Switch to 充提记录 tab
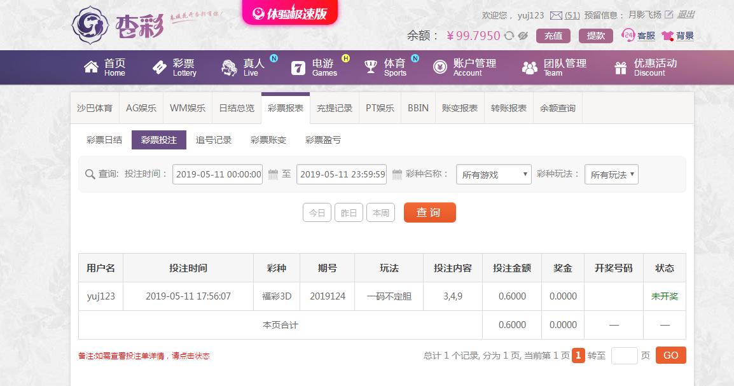This screenshot has height=386, width=734. tap(335, 108)
